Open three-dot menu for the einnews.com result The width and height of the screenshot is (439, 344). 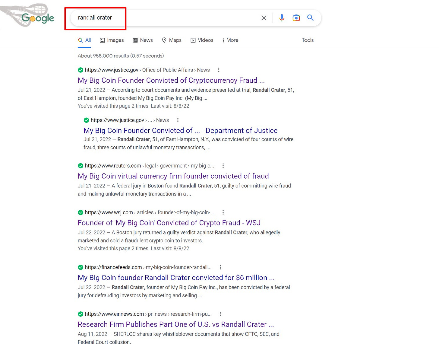[x=221, y=314]
